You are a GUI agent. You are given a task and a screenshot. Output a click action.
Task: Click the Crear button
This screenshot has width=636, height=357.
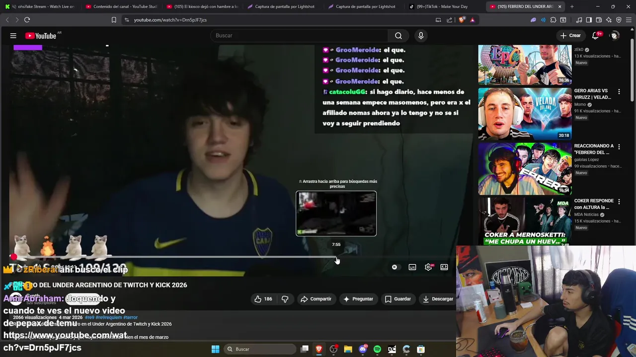click(570, 36)
